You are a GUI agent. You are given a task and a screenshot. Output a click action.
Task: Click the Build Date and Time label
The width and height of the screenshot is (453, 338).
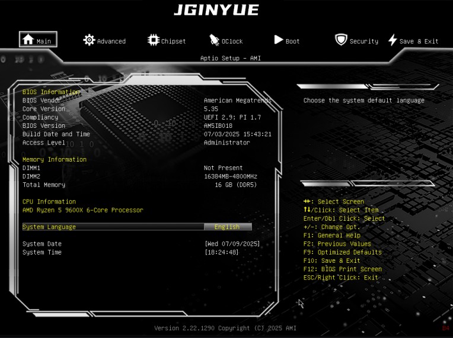click(x=56, y=134)
